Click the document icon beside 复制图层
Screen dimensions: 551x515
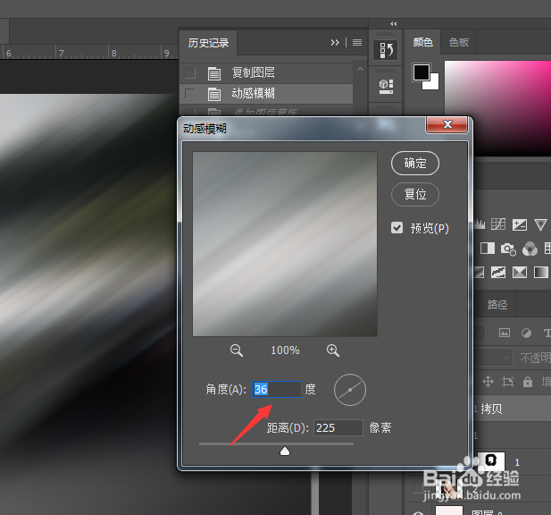(214, 73)
